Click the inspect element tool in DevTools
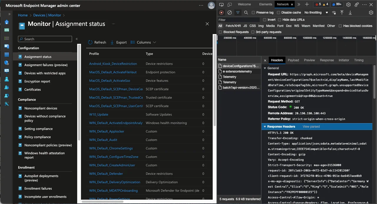This screenshot has height=204, width=377. coord(221,4)
